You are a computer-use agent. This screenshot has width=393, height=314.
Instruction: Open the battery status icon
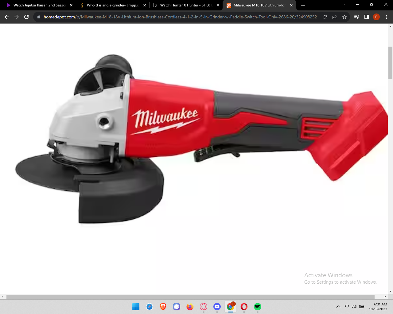(362, 307)
